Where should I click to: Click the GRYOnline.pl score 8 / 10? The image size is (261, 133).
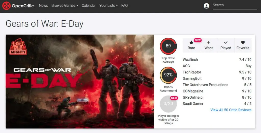tap(247, 97)
